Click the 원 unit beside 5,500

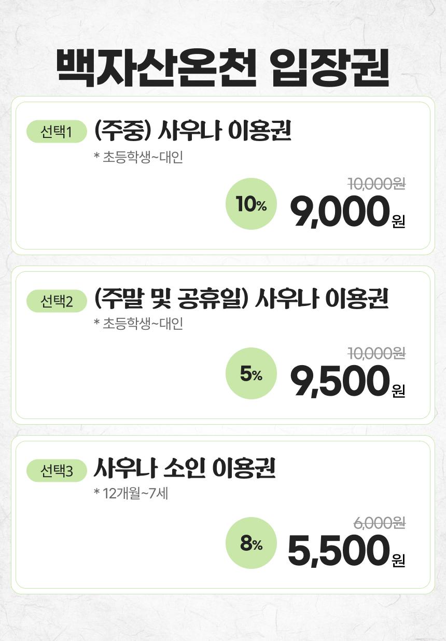tap(398, 561)
